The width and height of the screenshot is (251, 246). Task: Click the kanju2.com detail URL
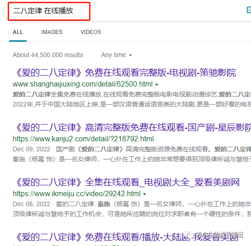[x=83, y=139]
